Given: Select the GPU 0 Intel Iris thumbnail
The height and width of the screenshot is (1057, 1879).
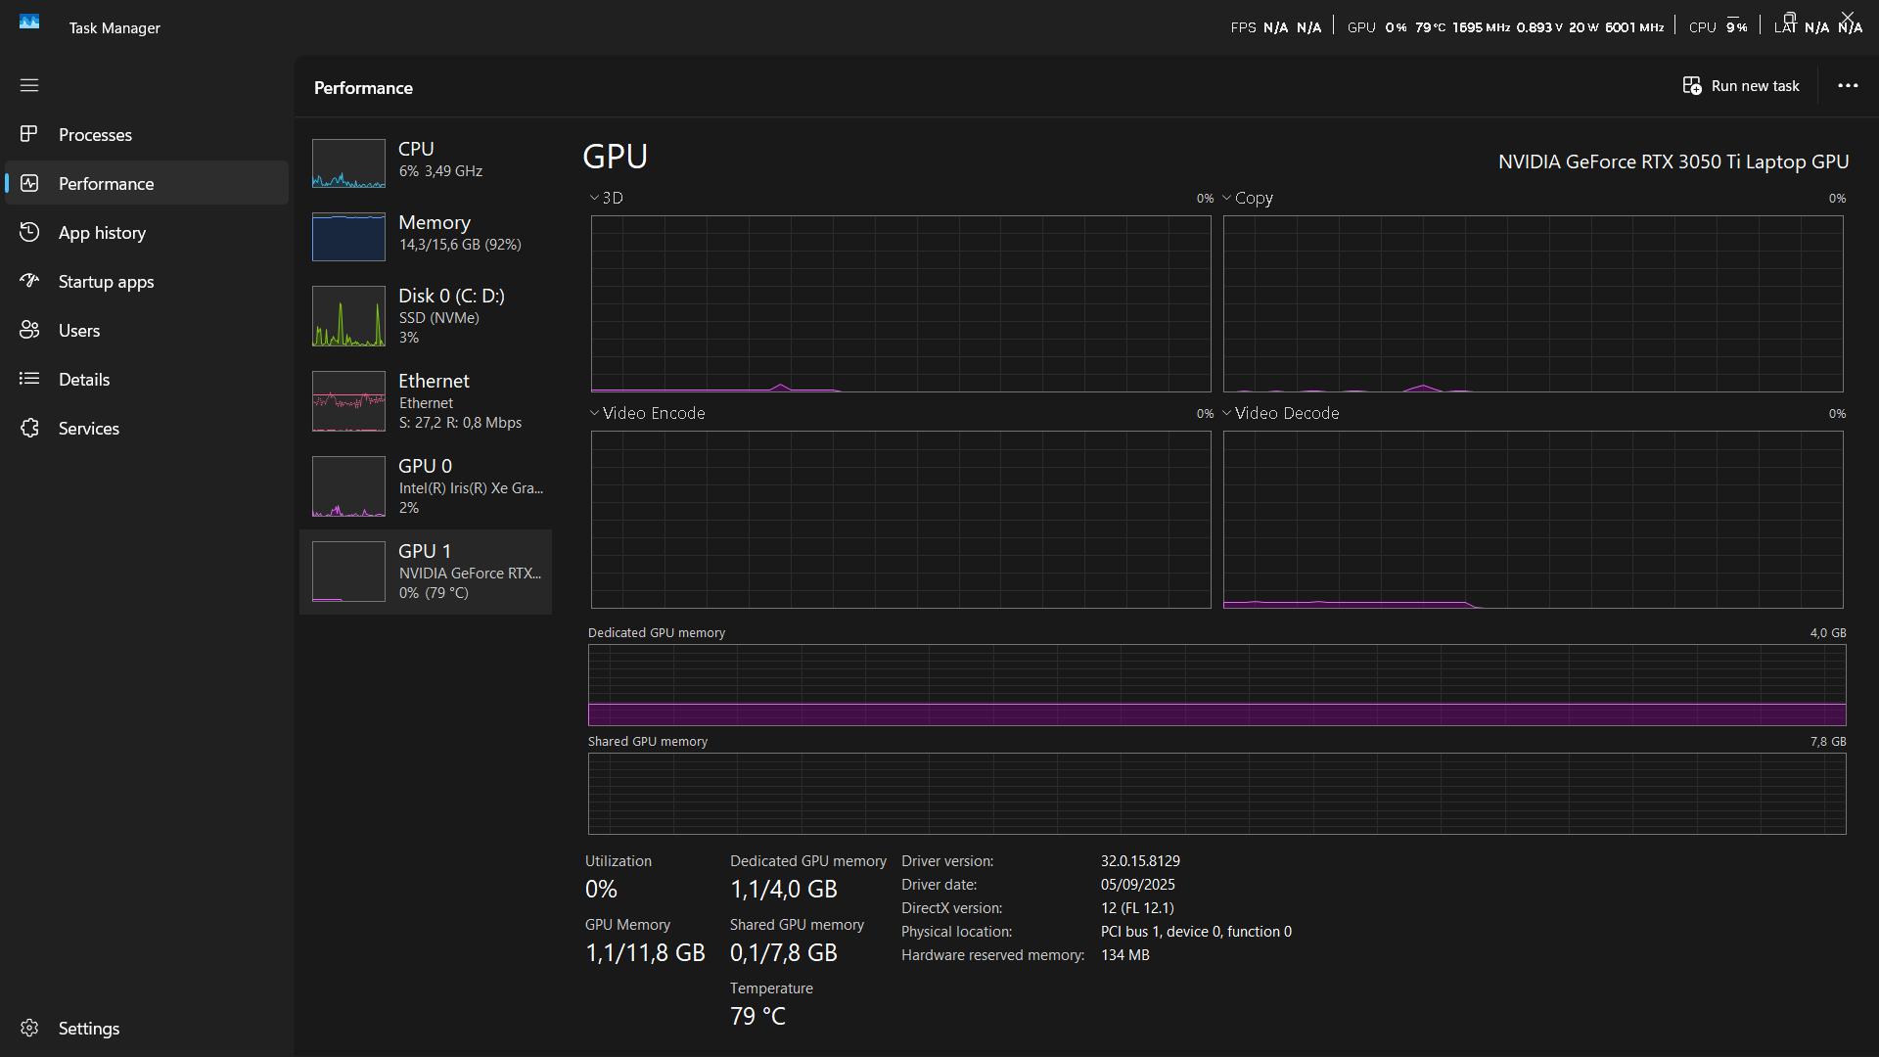Looking at the screenshot, I should [348, 486].
